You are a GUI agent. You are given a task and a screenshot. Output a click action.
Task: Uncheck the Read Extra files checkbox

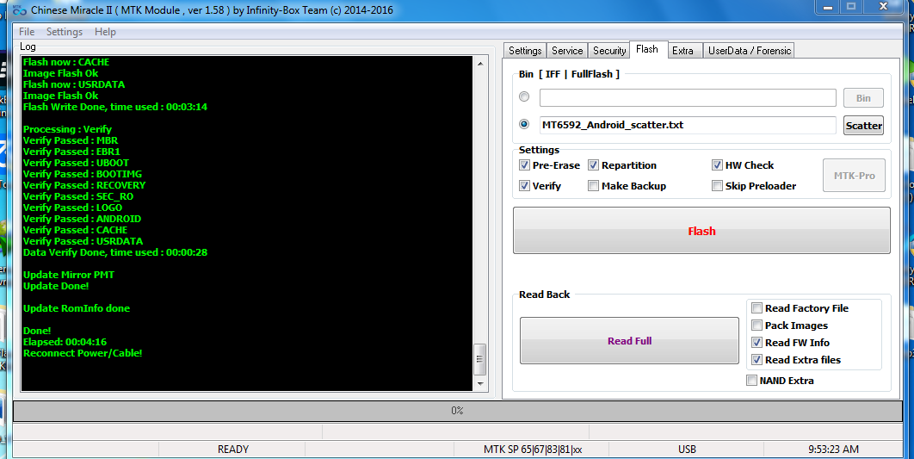757,359
